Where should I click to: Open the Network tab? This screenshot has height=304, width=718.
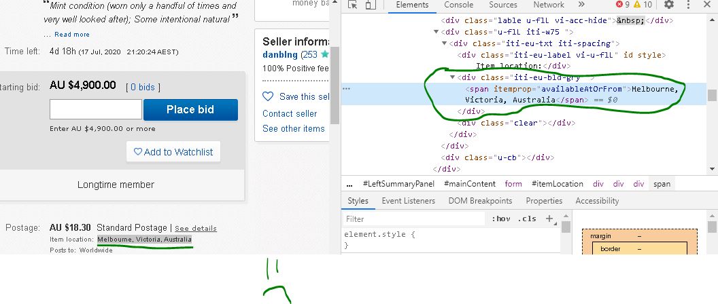coord(549,5)
